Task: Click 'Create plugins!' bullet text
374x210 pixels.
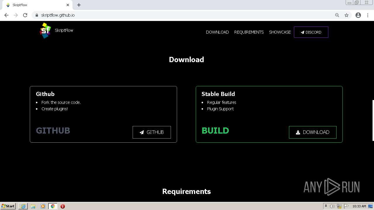Action: coord(55,109)
